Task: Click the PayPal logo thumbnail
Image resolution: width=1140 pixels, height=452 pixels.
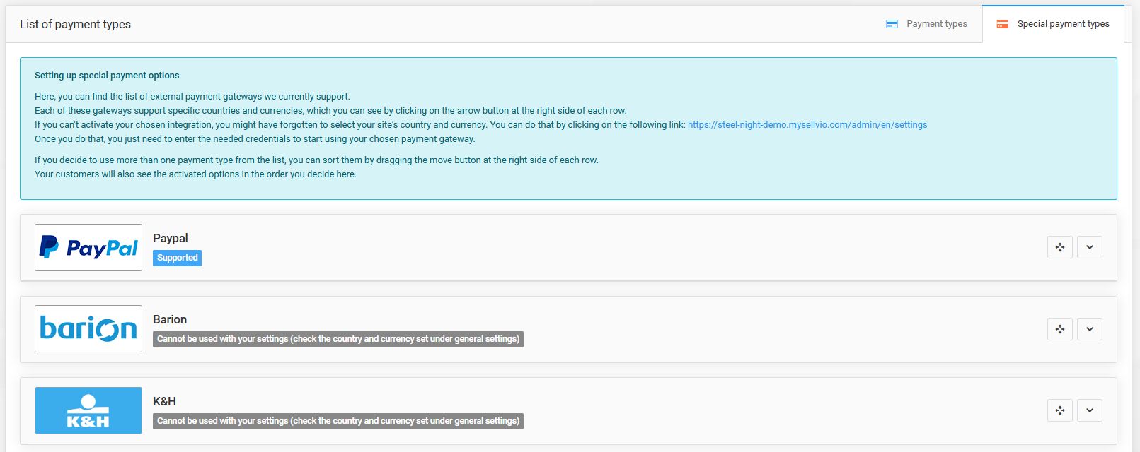Action: tap(88, 248)
